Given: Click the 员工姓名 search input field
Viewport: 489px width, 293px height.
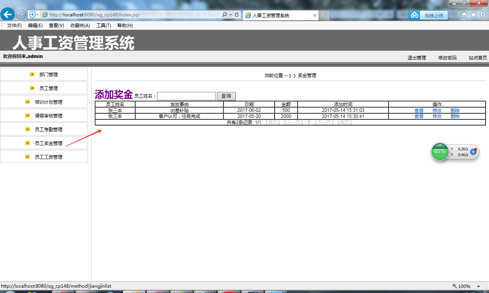Looking at the screenshot, I should point(186,96).
